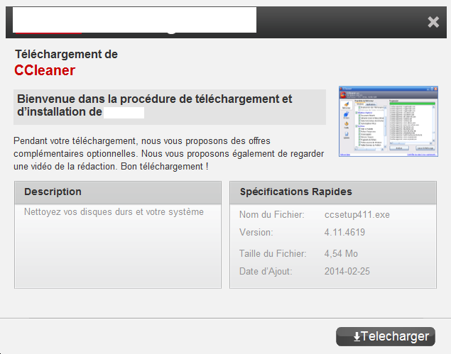Image resolution: width=451 pixels, height=354 pixels.
Task: Click the Telecharger download button
Action: pos(386,336)
